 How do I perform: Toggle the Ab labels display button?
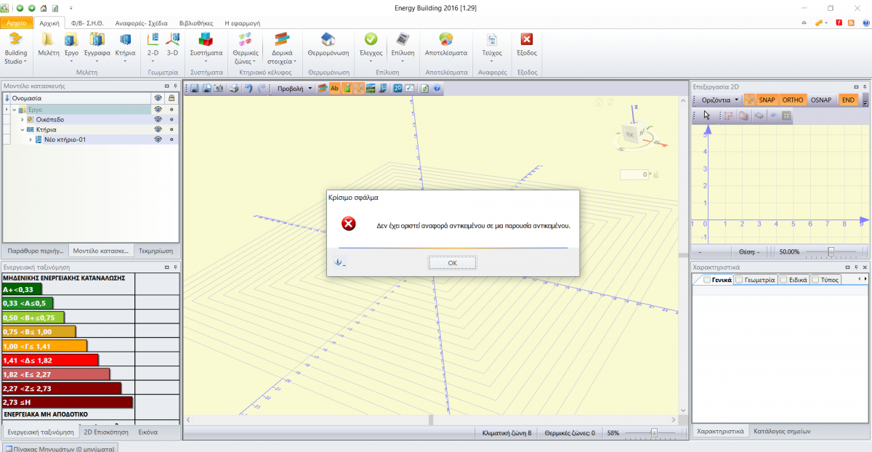(x=335, y=88)
